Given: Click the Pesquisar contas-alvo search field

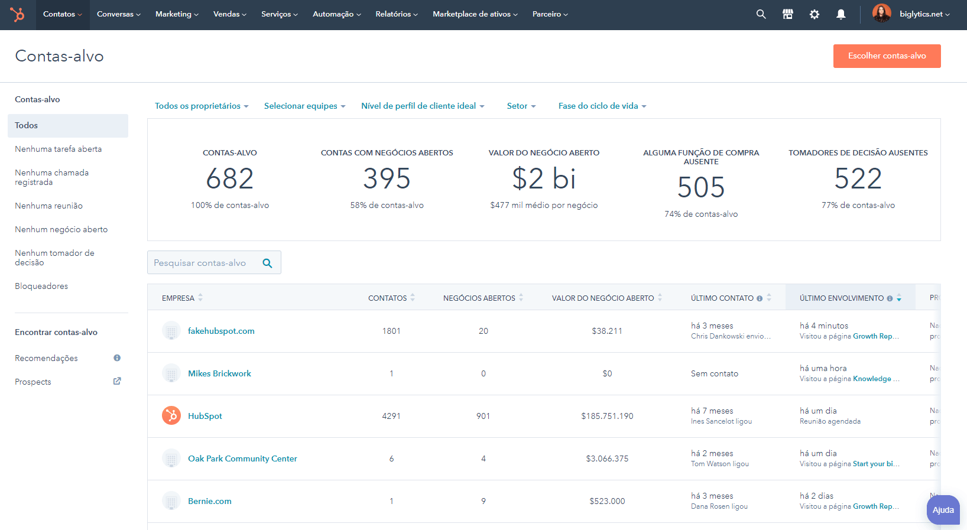Looking at the screenshot, I should tap(204, 263).
